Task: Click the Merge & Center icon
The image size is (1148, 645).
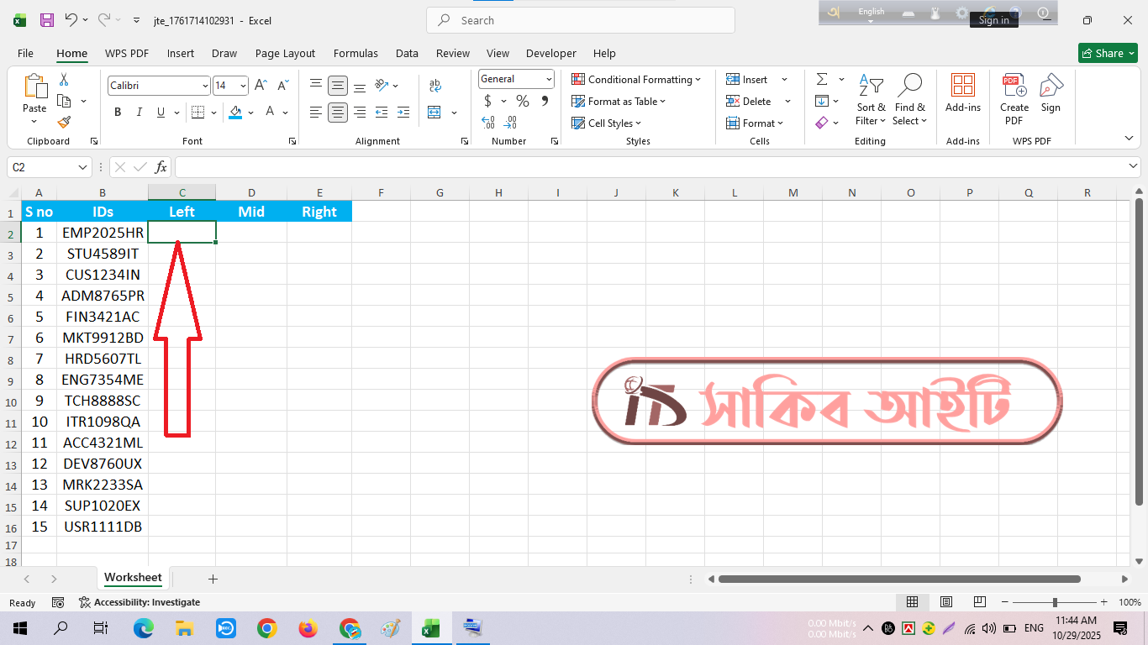Action: 434,113
